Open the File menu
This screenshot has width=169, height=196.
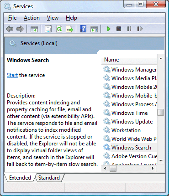click(x=12, y=18)
